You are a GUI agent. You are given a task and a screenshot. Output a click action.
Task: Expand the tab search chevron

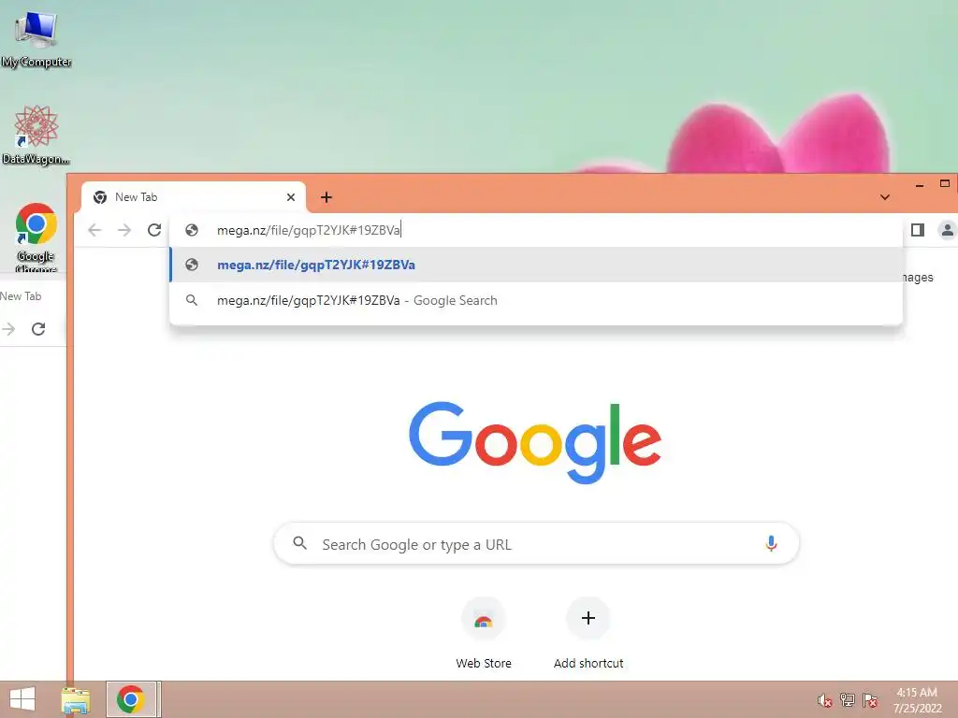pyautogui.click(x=885, y=197)
